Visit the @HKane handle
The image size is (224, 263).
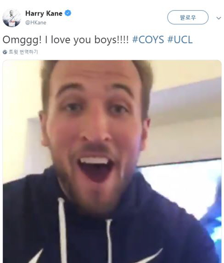(x=36, y=23)
